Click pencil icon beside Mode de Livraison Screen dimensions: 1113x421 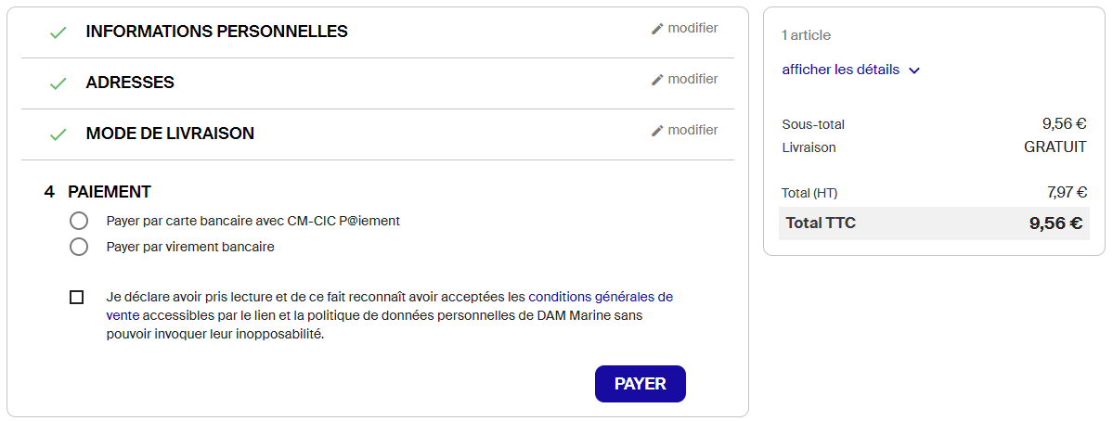657,131
